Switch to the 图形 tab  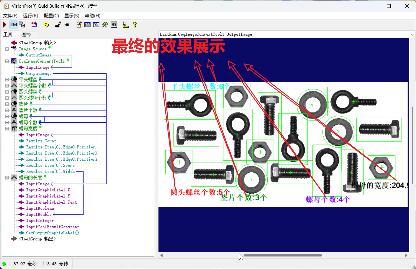click(x=26, y=35)
